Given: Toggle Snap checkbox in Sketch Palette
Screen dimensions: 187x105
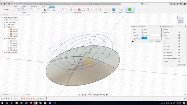Looking at the screenshot, I should click(x=179, y=41).
